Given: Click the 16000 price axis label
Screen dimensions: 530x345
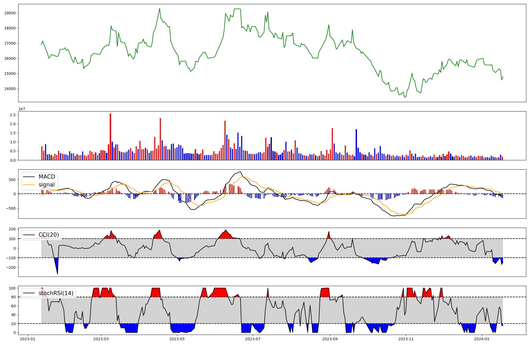Looking at the screenshot, I should tap(10, 59).
